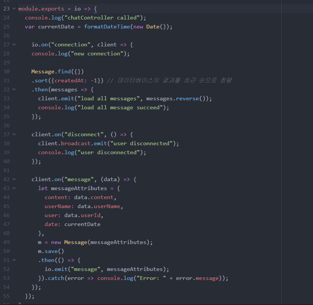The image size is (313, 305).
Task: Select line number 49 in gutter
Action: click(x=6, y=242)
